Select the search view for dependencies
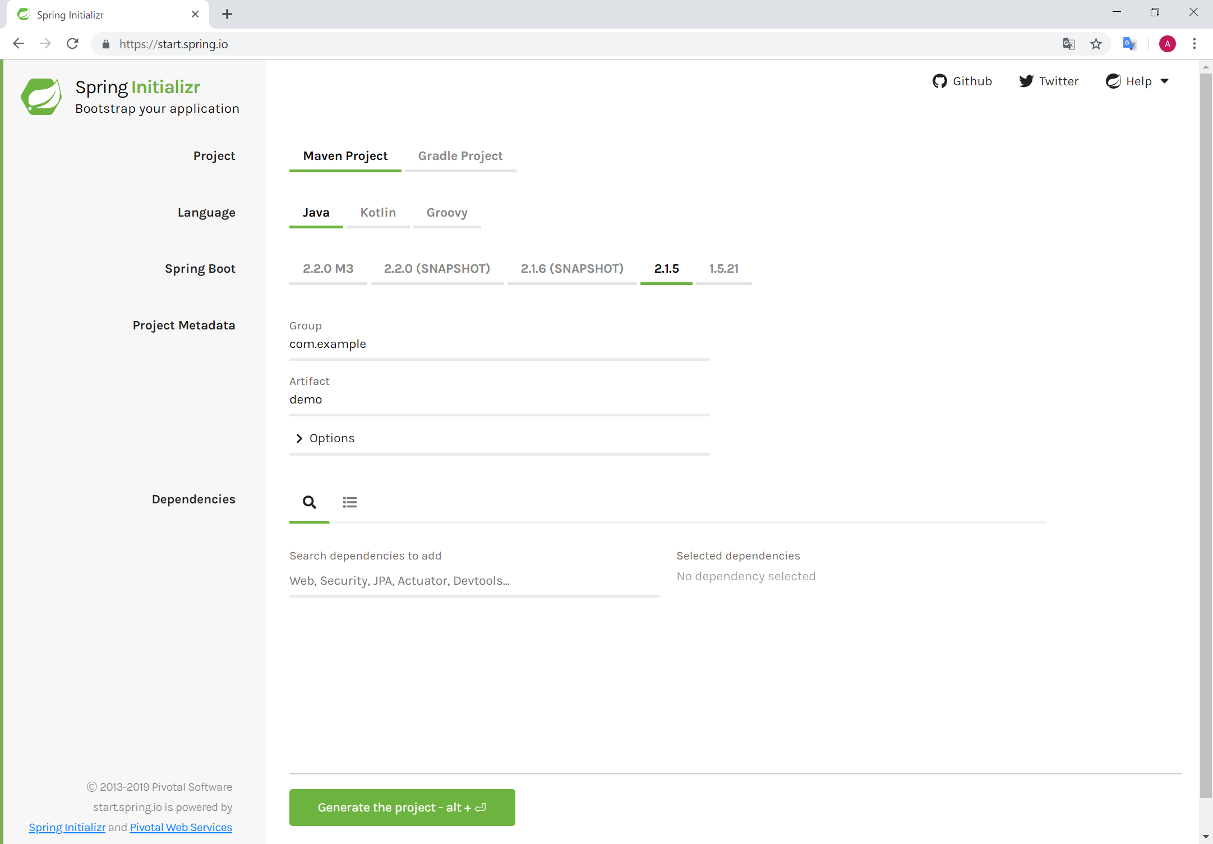 (309, 502)
